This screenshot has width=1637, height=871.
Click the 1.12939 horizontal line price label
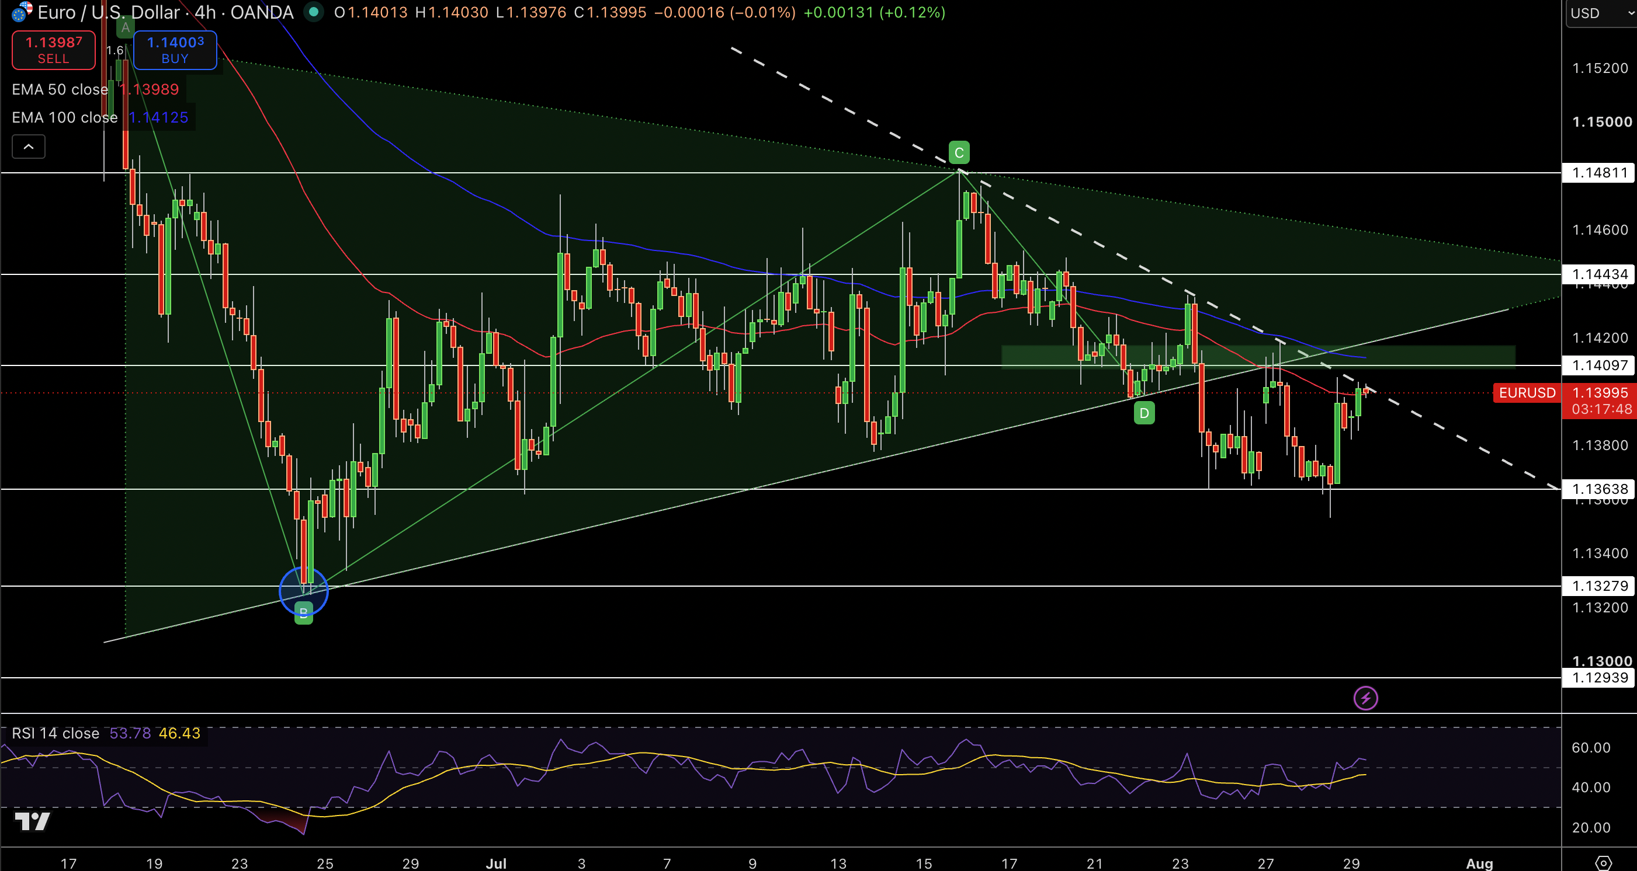point(1599,677)
